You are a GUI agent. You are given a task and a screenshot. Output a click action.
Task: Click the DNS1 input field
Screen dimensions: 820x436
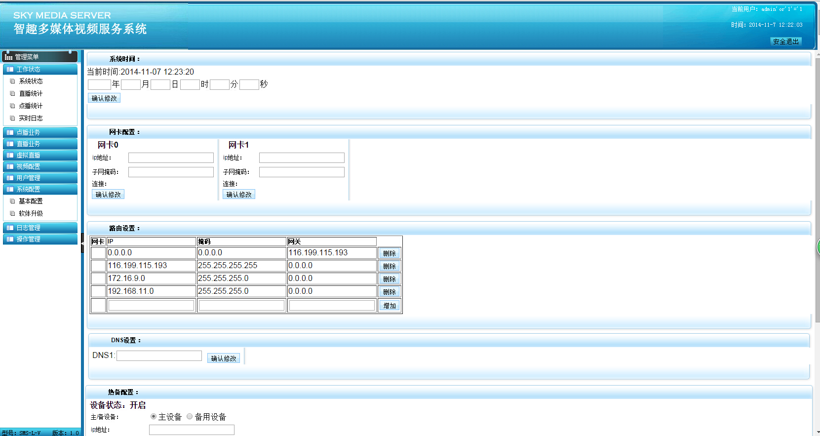[159, 356]
